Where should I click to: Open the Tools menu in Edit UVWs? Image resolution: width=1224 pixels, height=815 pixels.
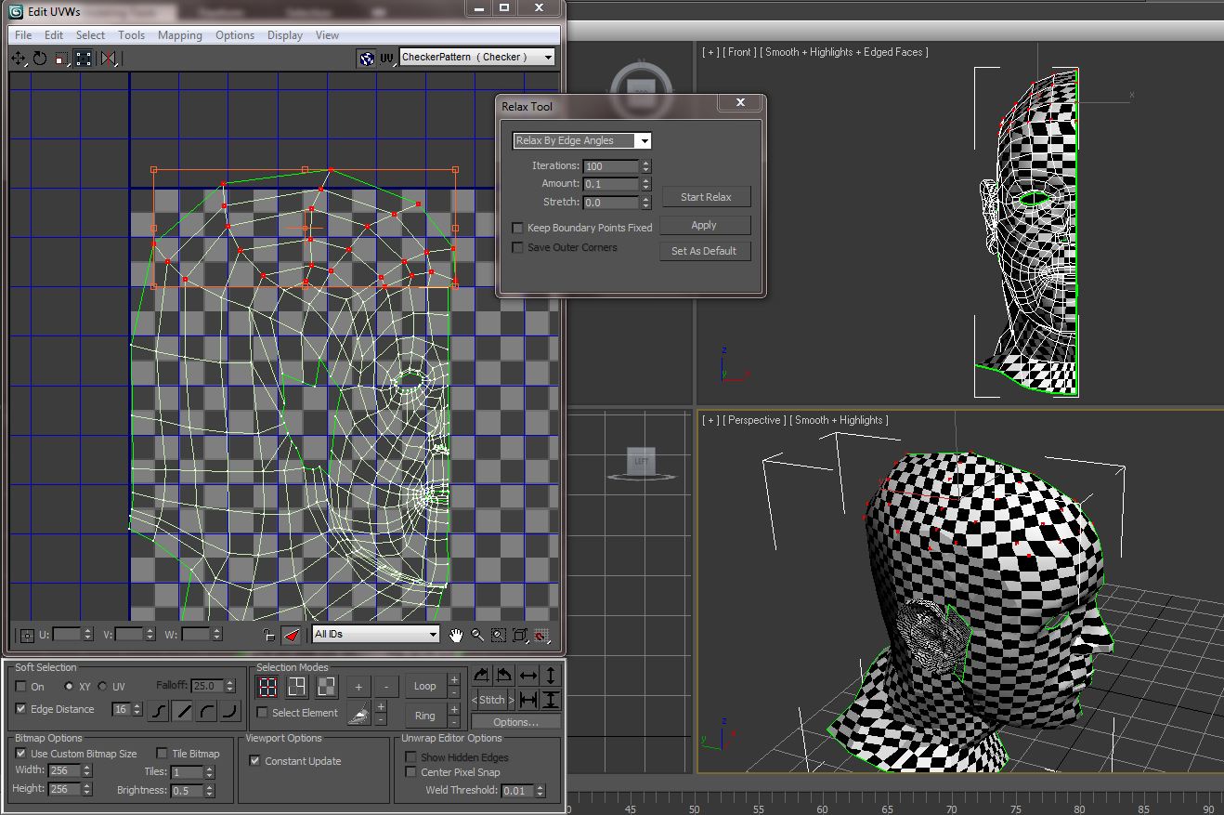tap(131, 34)
